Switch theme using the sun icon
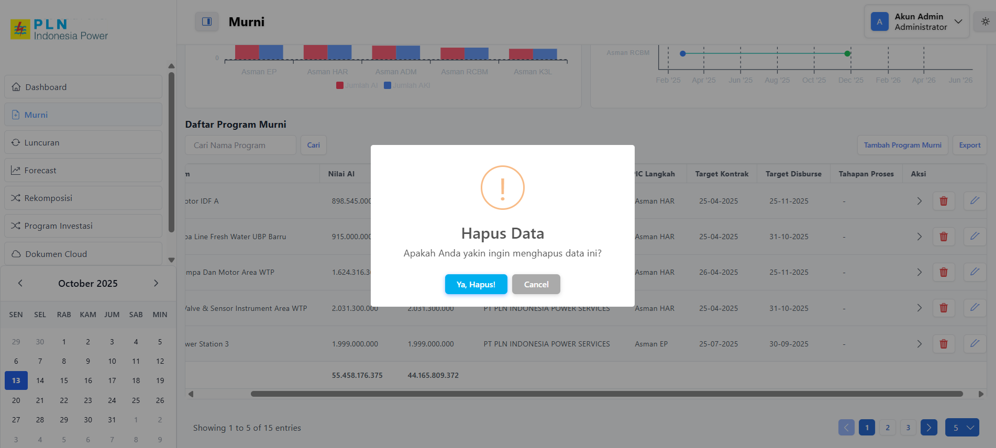Image resolution: width=996 pixels, height=448 pixels. [985, 21]
